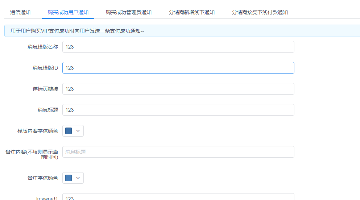Click the 详情页链接 input field

tap(178, 89)
